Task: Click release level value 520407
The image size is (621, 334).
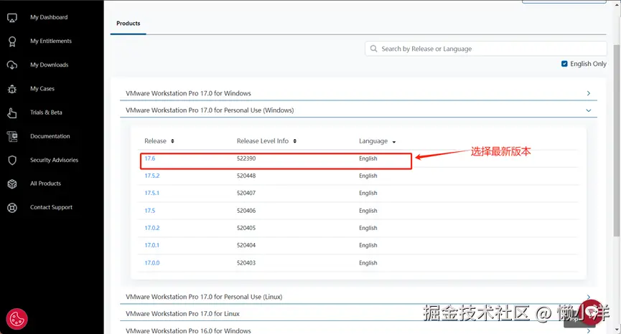Action: pyautogui.click(x=246, y=194)
